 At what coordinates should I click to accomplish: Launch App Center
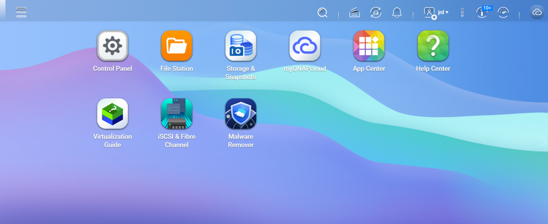pos(369,46)
